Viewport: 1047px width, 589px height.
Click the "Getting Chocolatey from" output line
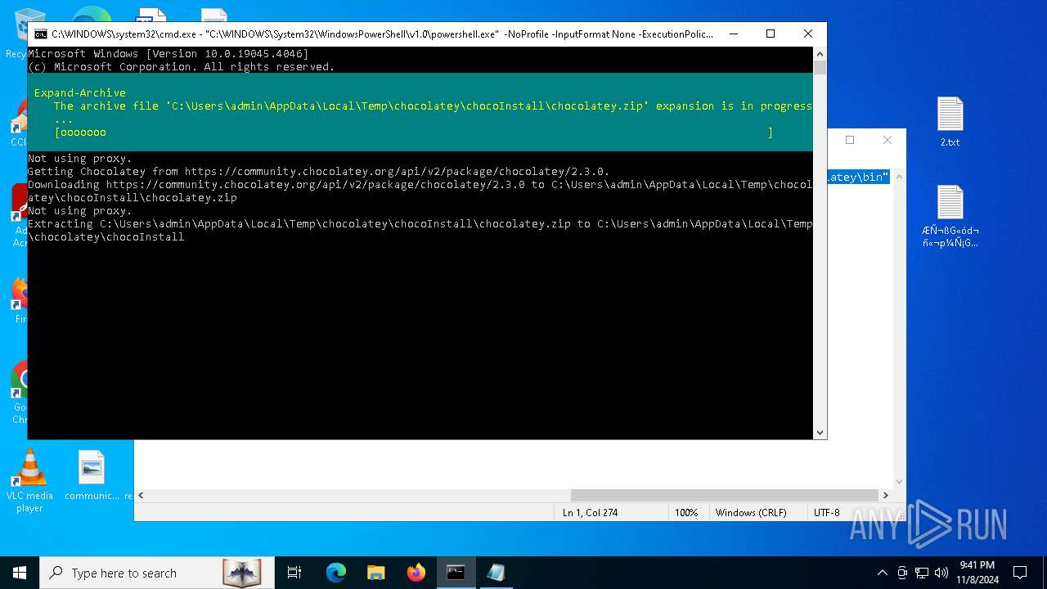(319, 172)
